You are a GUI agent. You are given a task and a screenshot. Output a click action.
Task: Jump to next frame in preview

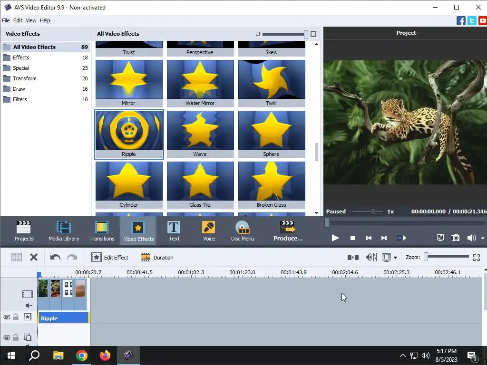384,238
